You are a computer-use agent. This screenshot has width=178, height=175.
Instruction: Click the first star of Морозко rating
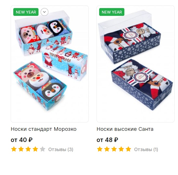point(14,149)
